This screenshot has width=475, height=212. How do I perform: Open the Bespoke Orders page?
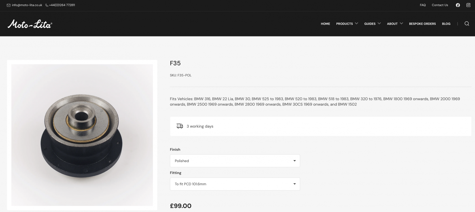[422, 24]
